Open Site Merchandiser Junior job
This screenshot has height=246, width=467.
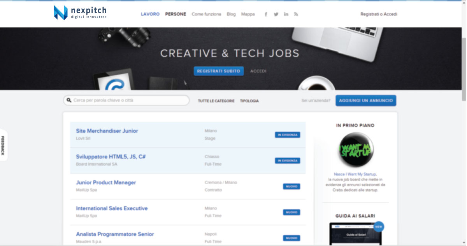(107, 131)
